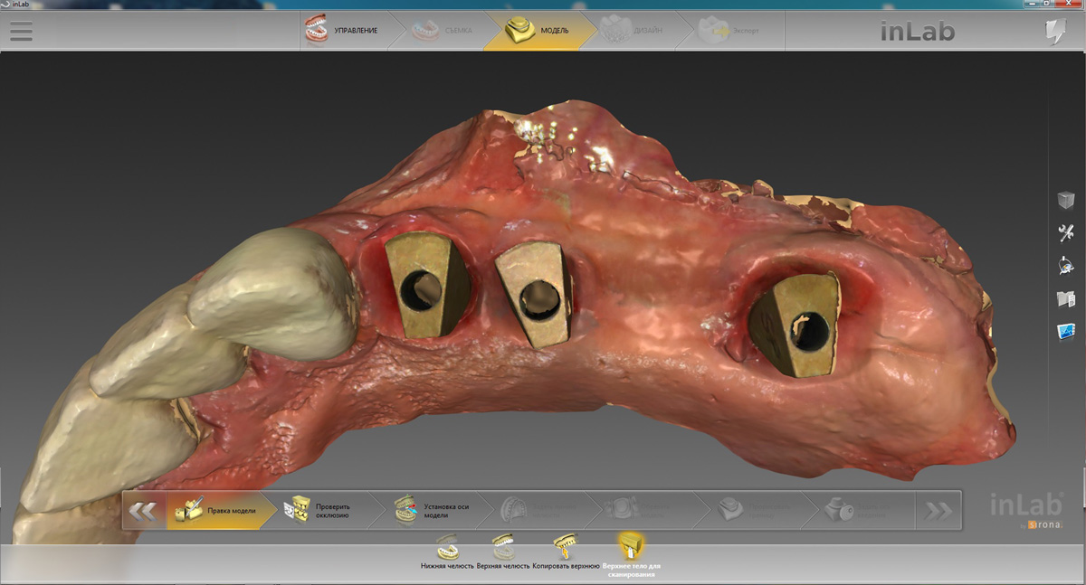Go back with the double-left arrows

tap(143, 511)
